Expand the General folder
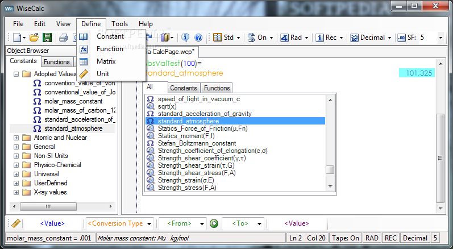The width and height of the screenshot is (453, 249). point(16,147)
